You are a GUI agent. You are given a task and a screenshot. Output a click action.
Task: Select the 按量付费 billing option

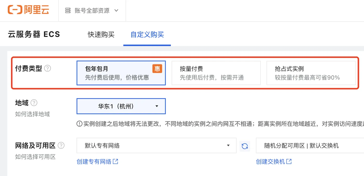click(216, 73)
